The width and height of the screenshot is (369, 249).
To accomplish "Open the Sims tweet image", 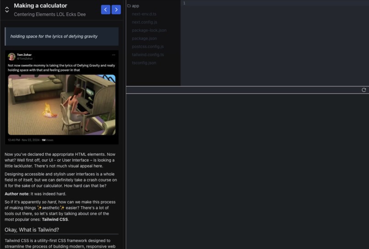I will pos(62,105).
